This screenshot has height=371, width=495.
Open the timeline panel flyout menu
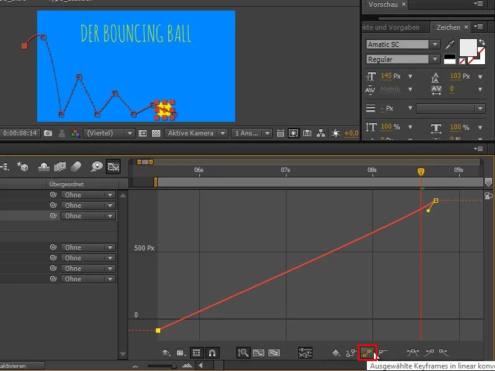pos(478,148)
